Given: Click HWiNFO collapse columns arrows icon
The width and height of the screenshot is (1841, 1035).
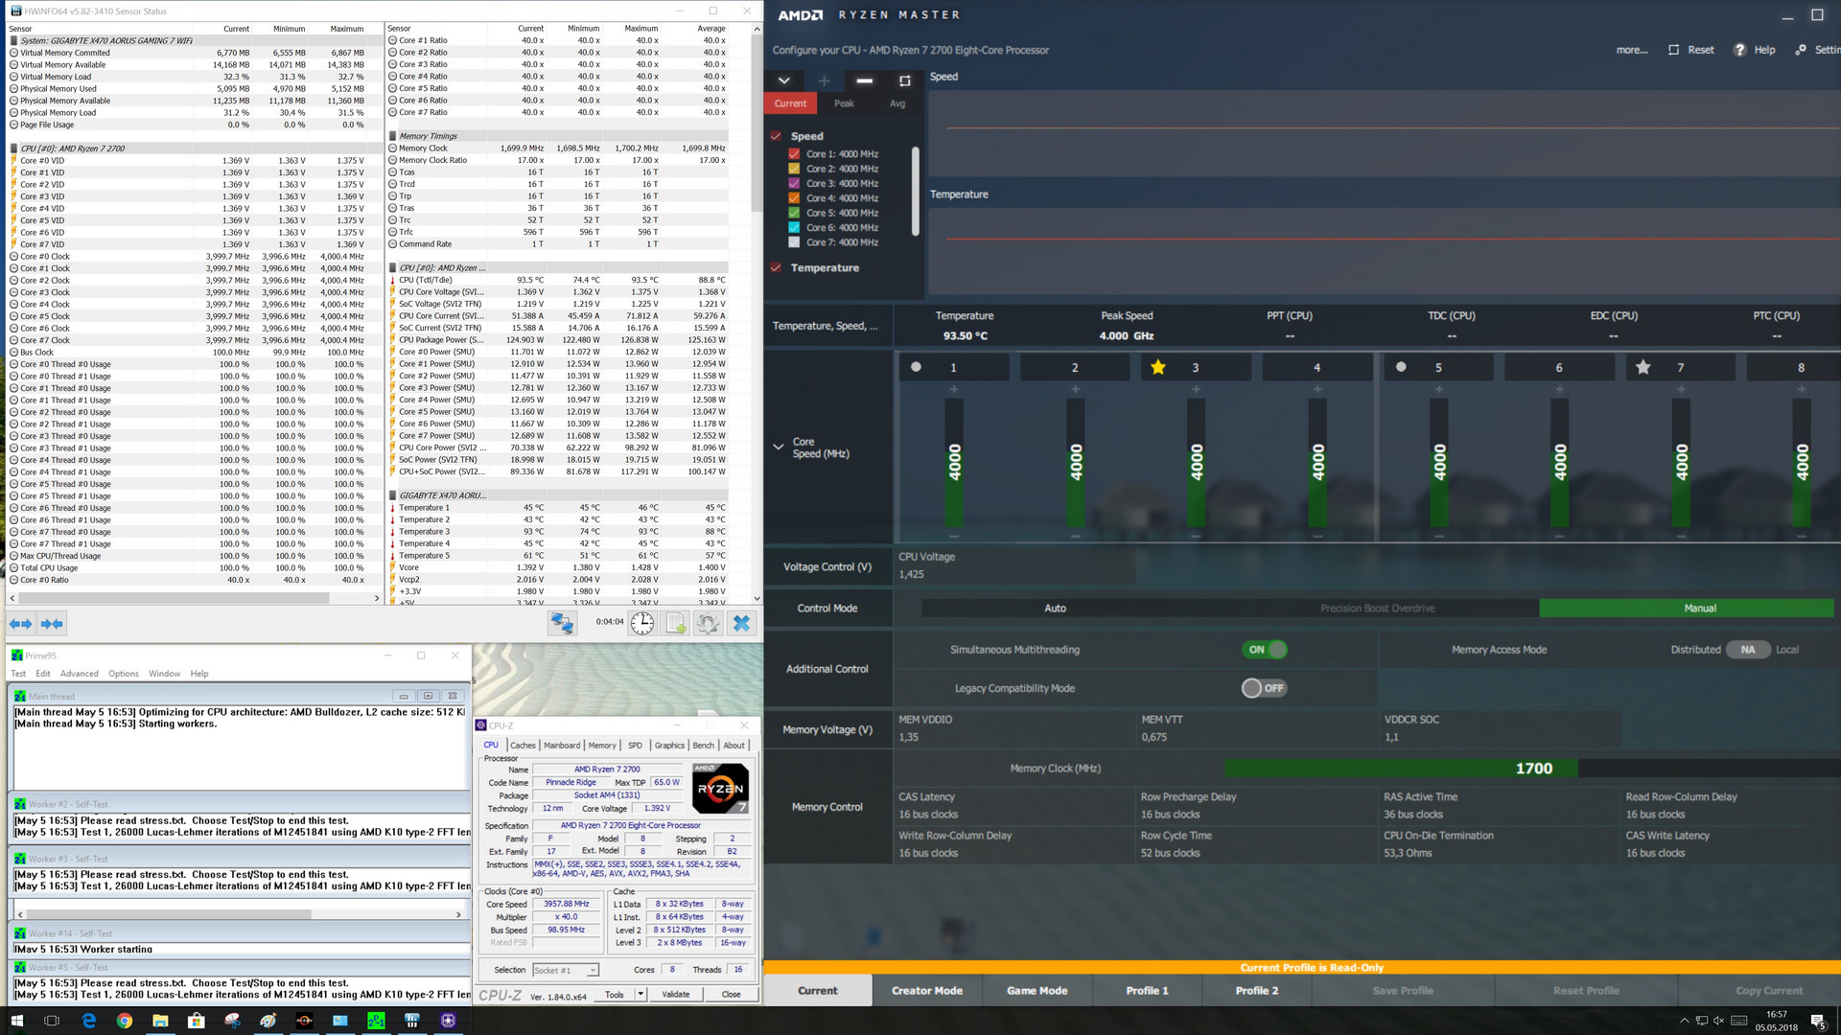Looking at the screenshot, I should coord(52,624).
